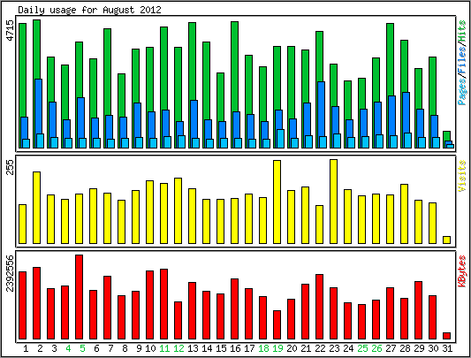
Task: Click day 29 on the x-axis
Action: [419, 348]
